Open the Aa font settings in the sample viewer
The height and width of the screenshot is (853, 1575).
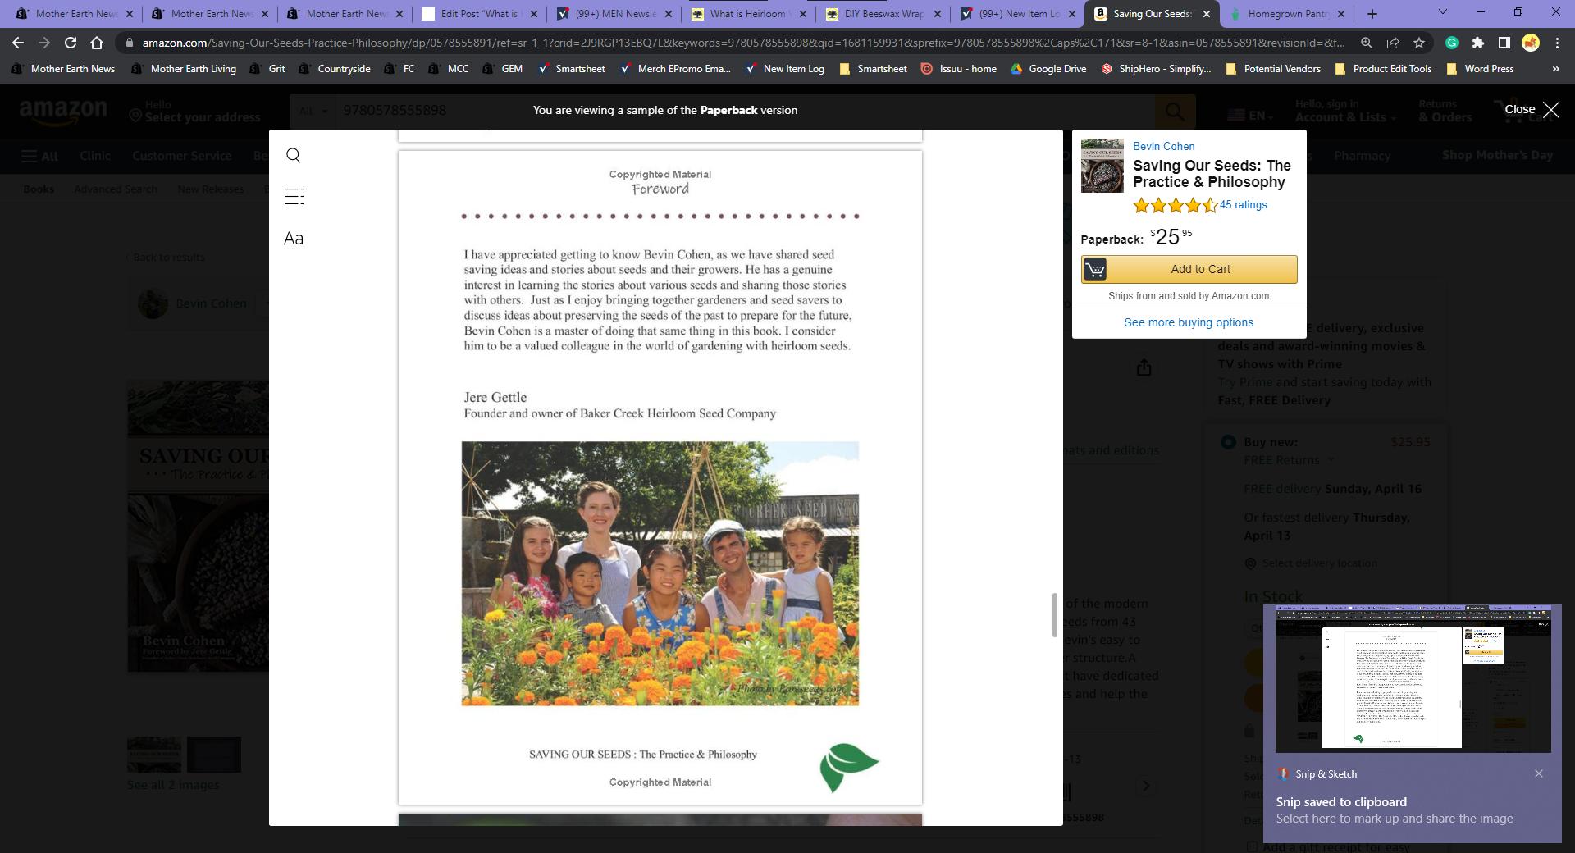tap(294, 239)
